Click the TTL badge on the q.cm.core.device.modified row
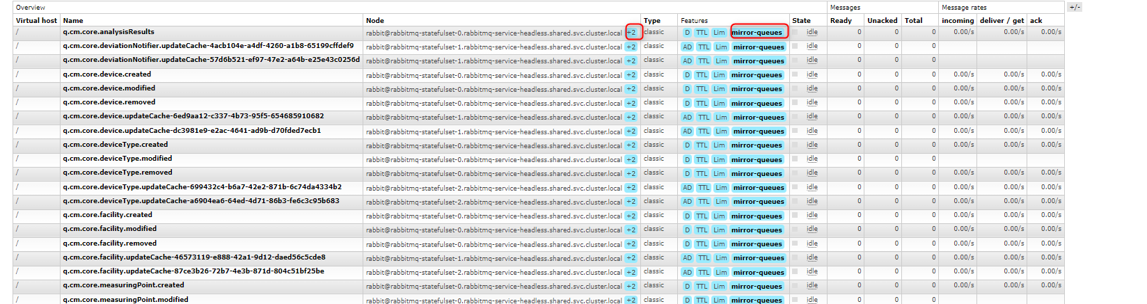 tap(702, 89)
